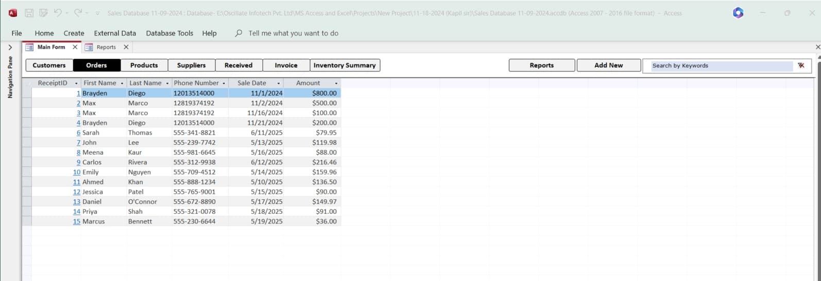Open the Database Tools ribbon tab

click(169, 33)
